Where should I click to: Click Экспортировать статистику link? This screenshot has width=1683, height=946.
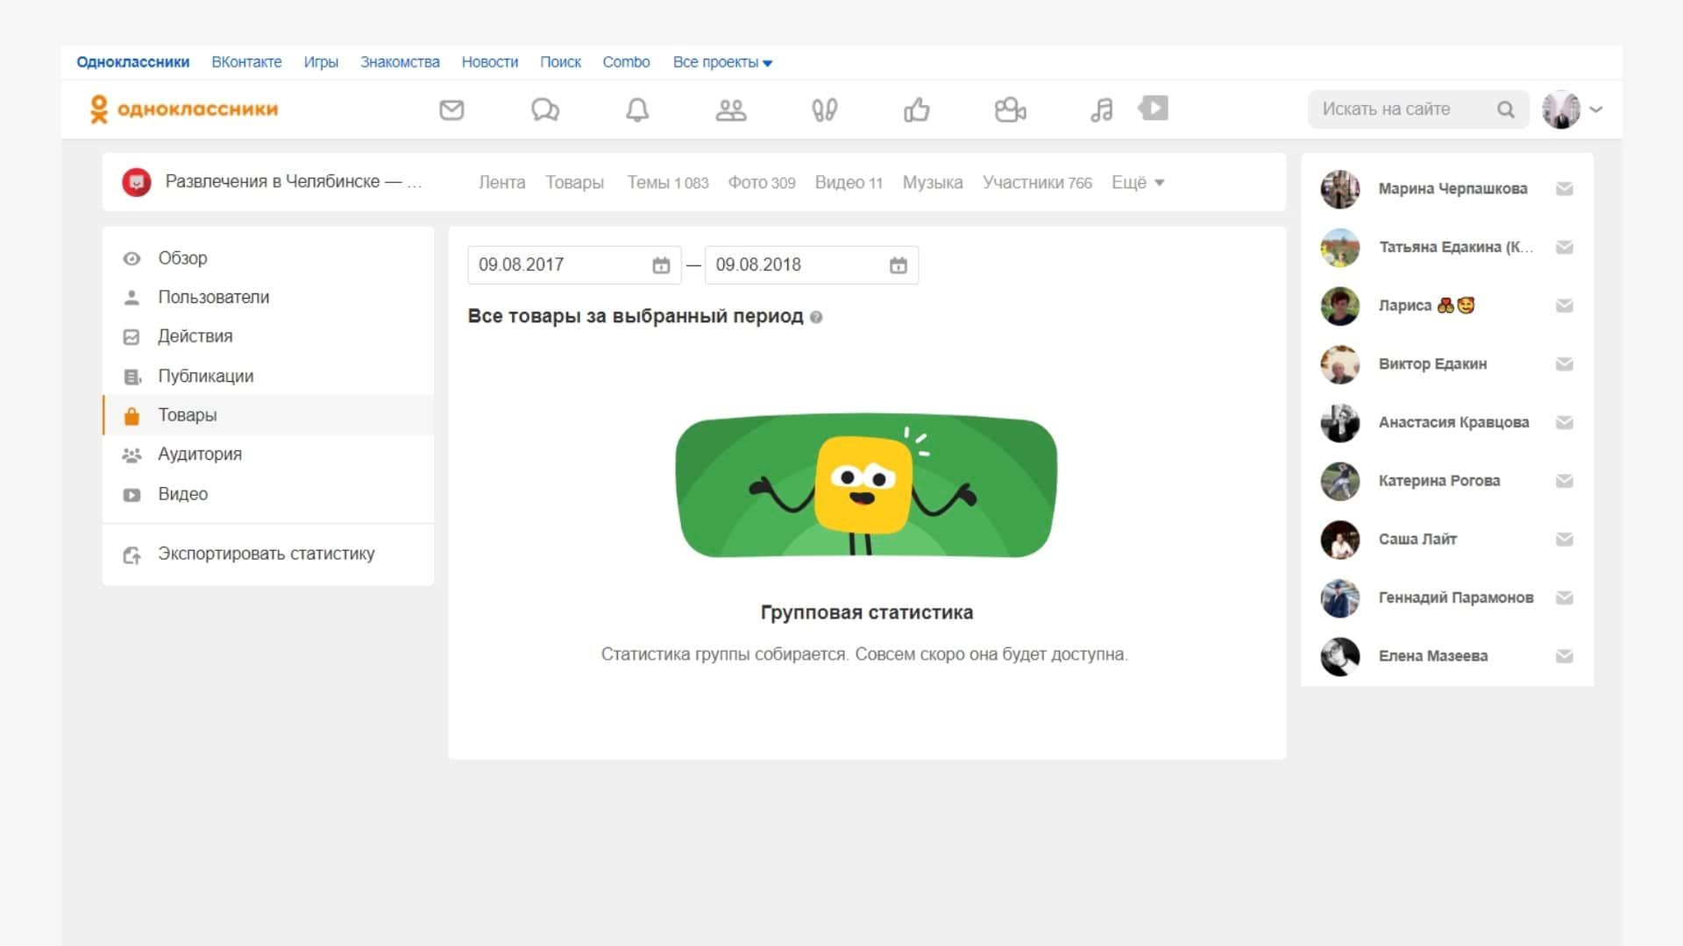[x=266, y=554]
